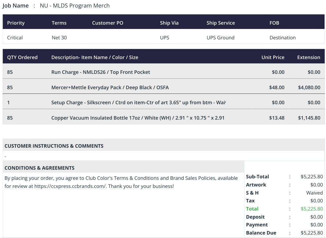Open the ccxpress.ccbrands.com URL in the terms text
Viewport: 326px width, 238px height.
pyautogui.click(x=70, y=186)
